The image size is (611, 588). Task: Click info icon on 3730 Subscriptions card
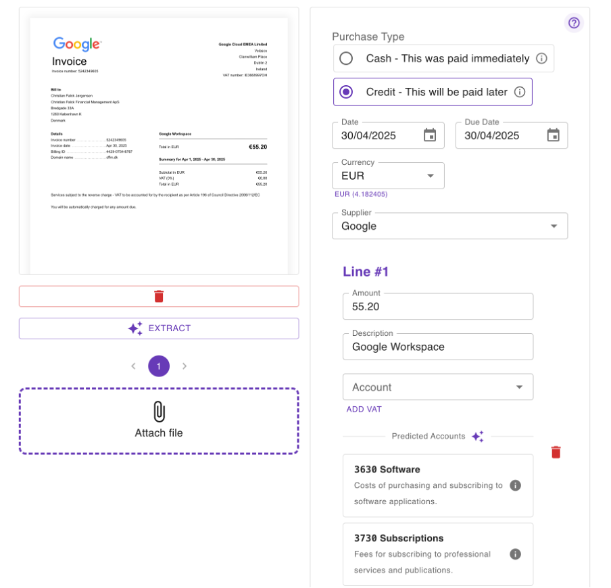(515, 554)
